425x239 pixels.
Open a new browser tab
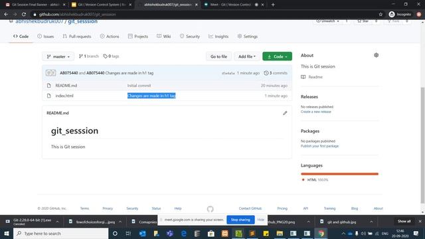click(x=273, y=5)
